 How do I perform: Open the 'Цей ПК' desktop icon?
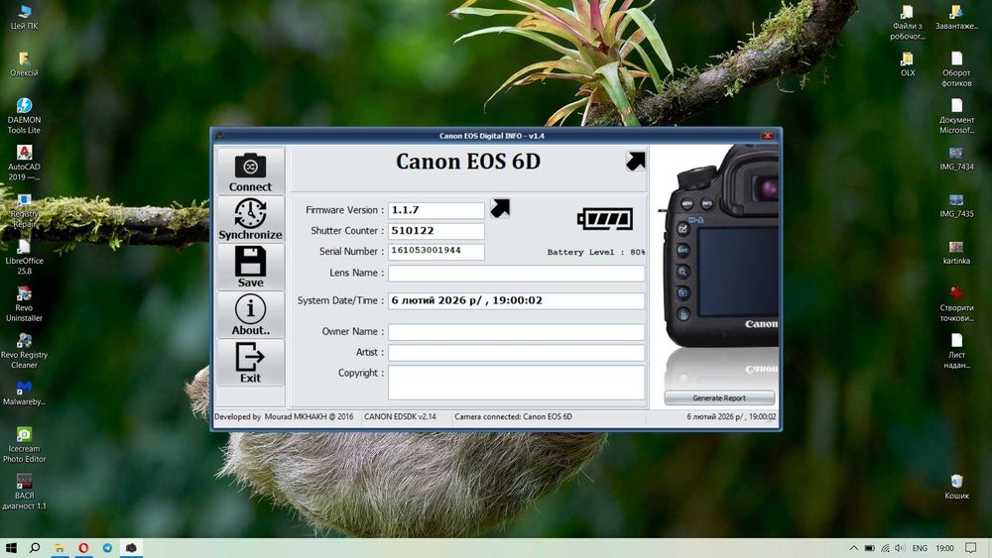click(x=24, y=17)
